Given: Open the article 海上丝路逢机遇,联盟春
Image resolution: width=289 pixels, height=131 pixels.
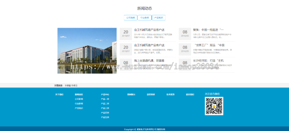Looking at the screenshot, I should coord(149,60).
